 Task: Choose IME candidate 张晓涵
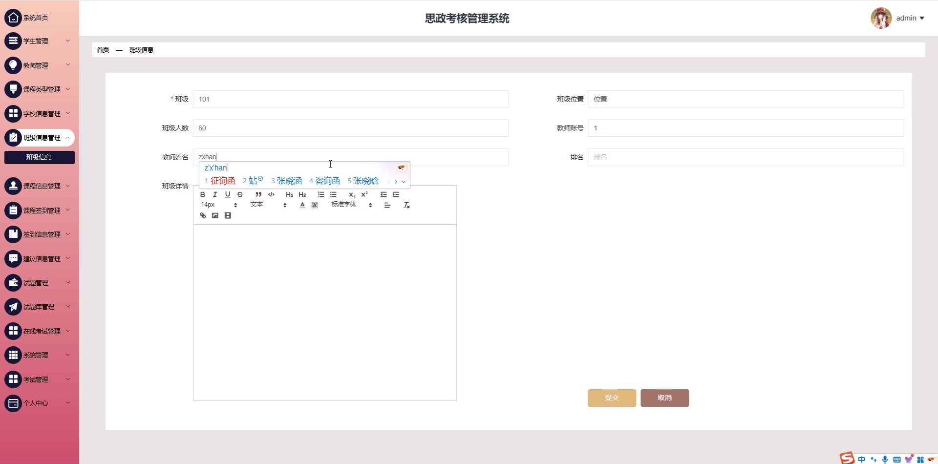pyautogui.click(x=287, y=181)
